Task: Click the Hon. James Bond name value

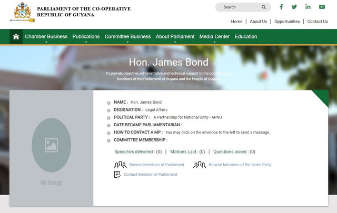Action: pyautogui.click(x=146, y=102)
